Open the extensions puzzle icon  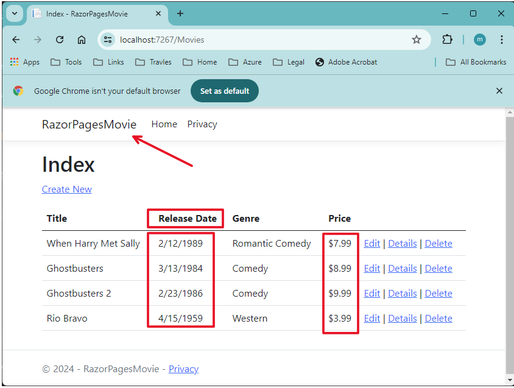pyautogui.click(x=447, y=39)
